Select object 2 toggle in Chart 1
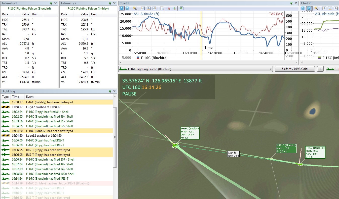Viewport: 339px width, 199px height. tap(127, 8)
